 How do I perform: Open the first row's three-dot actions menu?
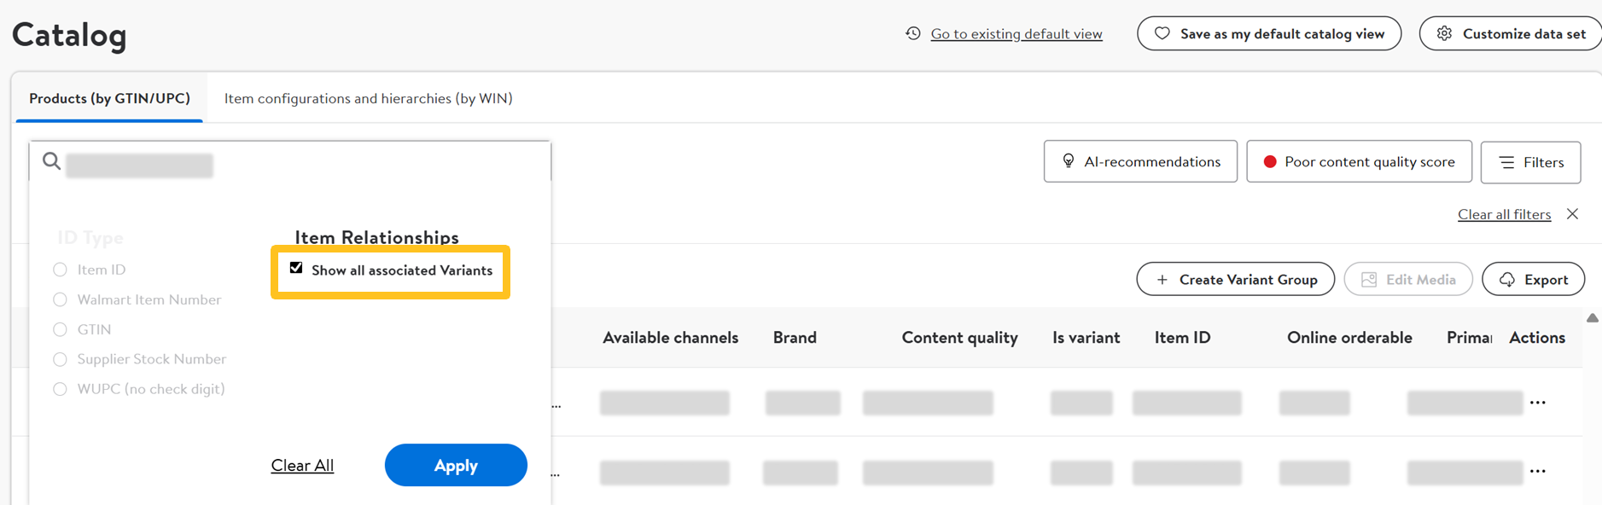(1538, 403)
